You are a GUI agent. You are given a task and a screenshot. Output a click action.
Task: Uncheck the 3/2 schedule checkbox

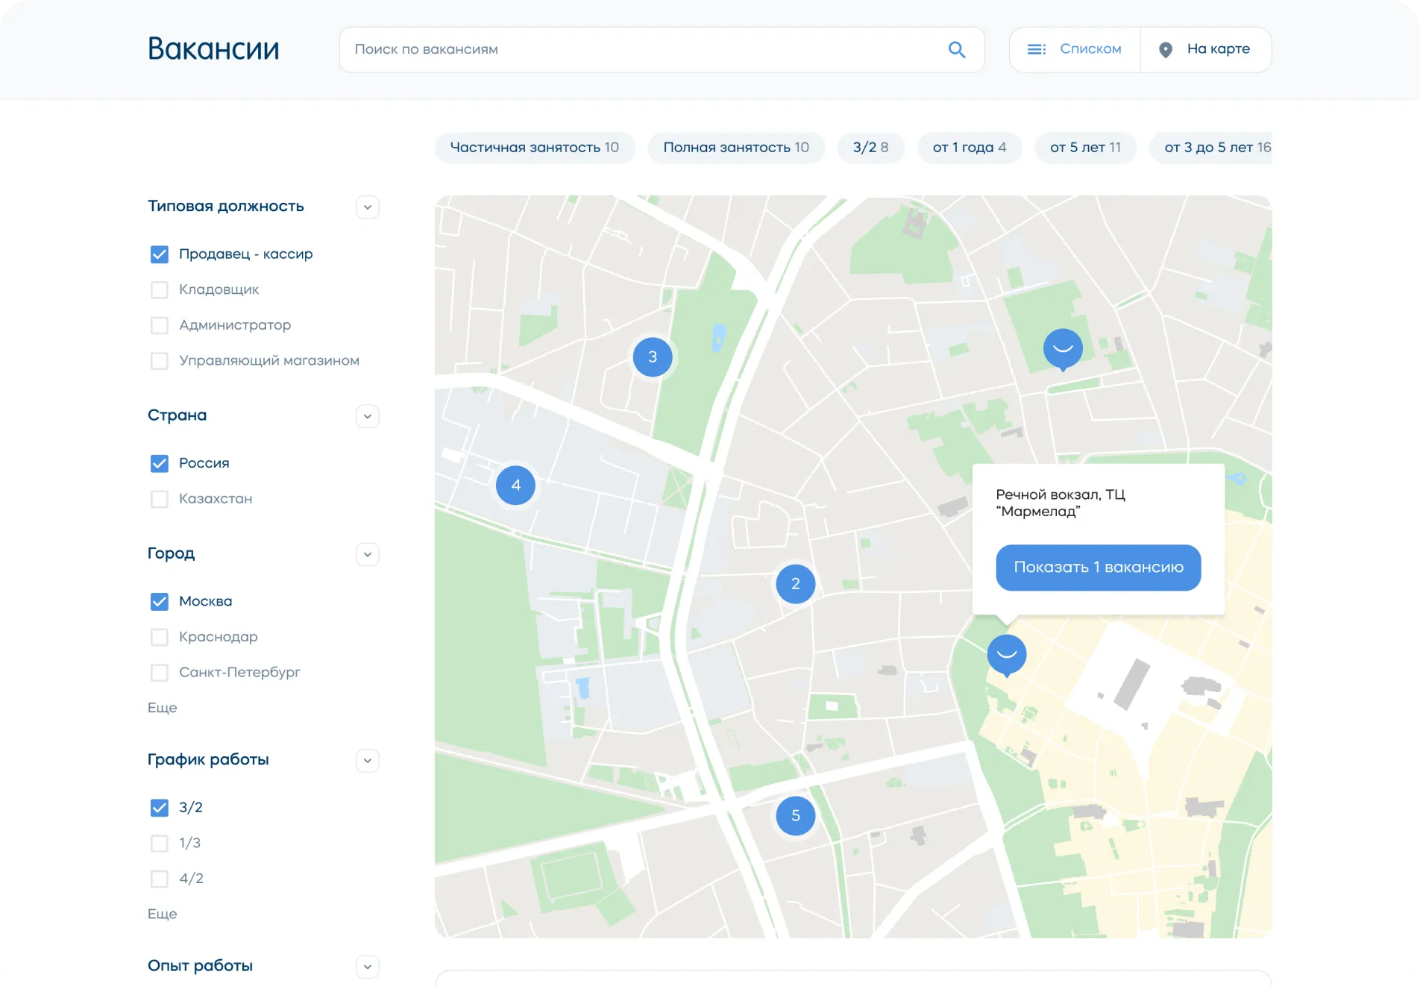[160, 808]
